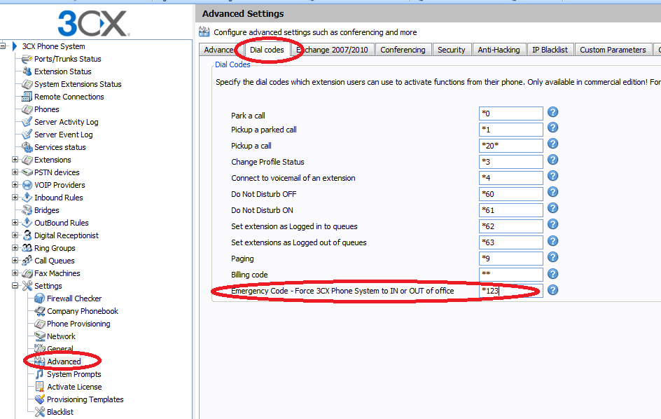Open help for Paging code
This screenshot has height=419, width=661.
(x=552, y=257)
